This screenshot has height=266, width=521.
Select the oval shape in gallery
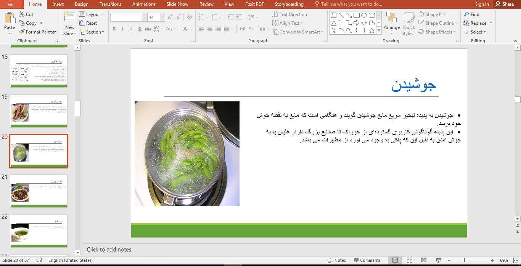(x=364, y=15)
